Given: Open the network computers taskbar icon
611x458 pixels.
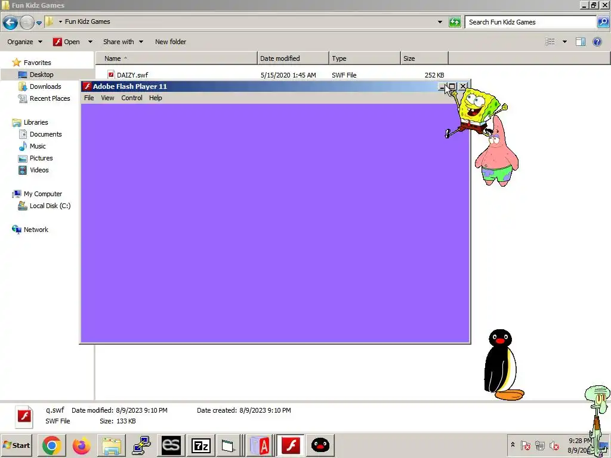Looking at the screenshot, I should click(141, 445).
